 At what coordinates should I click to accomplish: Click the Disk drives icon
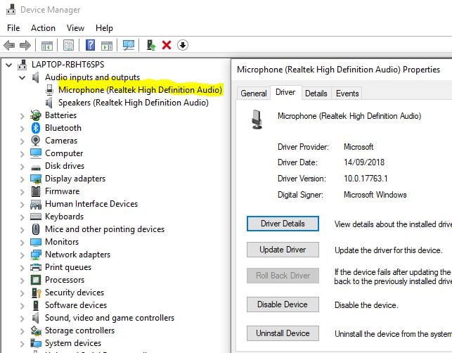click(36, 167)
